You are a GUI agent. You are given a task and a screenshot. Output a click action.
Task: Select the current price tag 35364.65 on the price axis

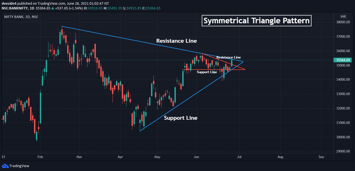343,60
